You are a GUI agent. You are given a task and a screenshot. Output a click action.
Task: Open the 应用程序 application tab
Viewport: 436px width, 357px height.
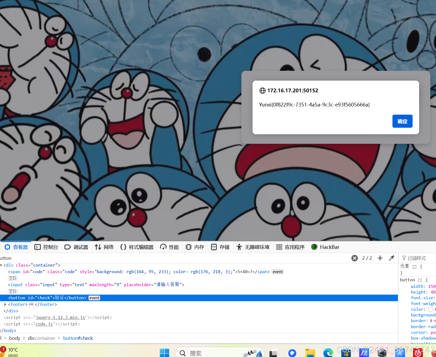pos(290,247)
